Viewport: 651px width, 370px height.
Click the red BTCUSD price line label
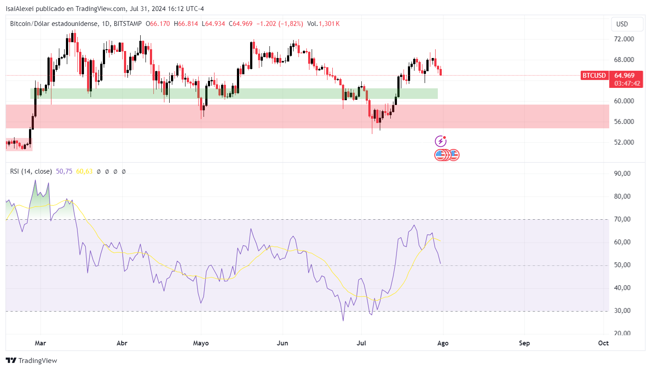click(594, 76)
